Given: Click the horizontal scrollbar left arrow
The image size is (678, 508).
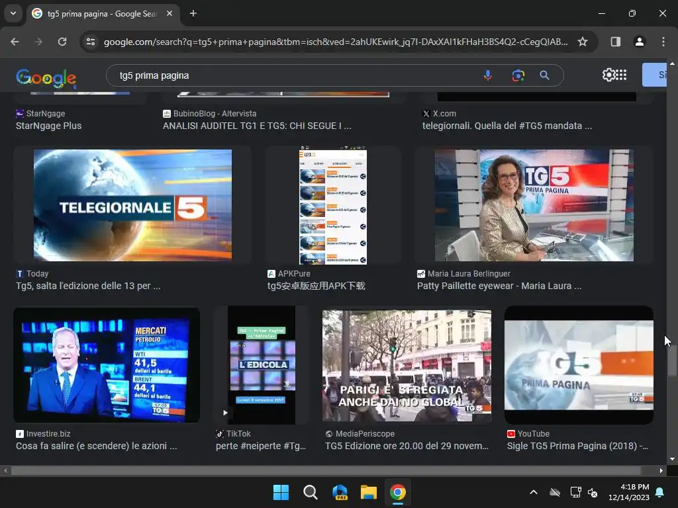Looking at the screenshot, I should 5,470.
